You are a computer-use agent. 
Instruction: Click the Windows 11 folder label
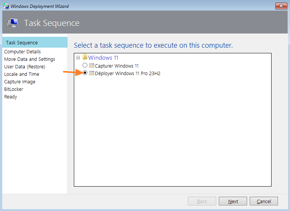pyautogui.click(x=103, y=57)
